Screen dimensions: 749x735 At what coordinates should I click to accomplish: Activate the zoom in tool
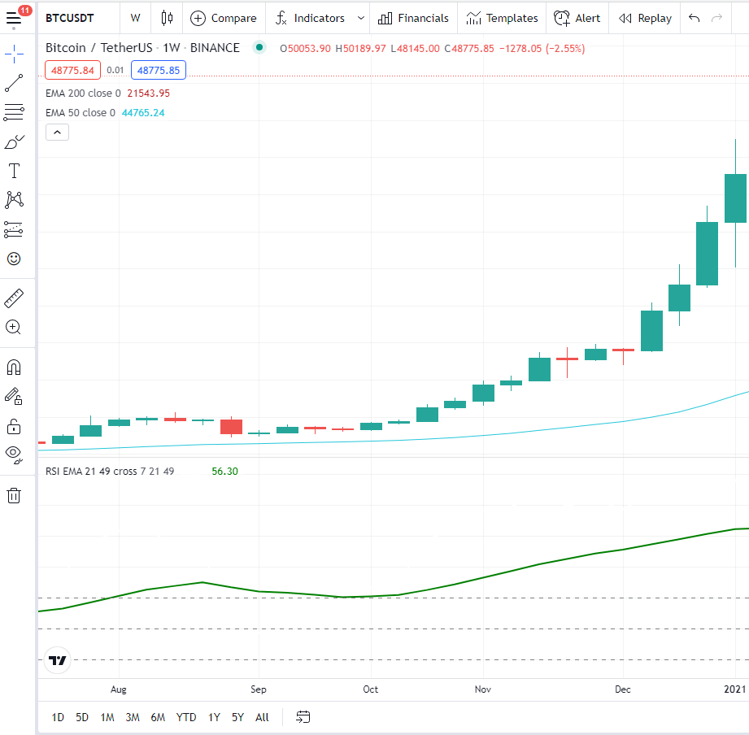point(14,327)
